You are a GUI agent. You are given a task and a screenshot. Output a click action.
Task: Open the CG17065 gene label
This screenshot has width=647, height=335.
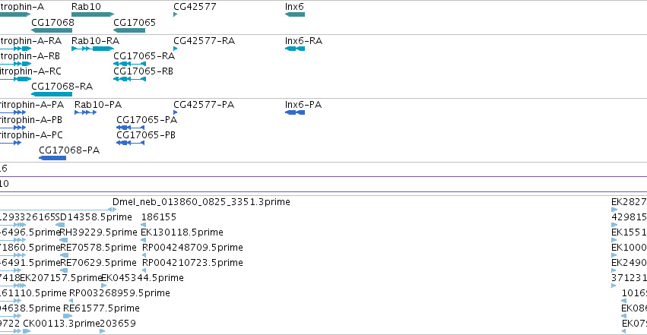[x=135, y=22]
